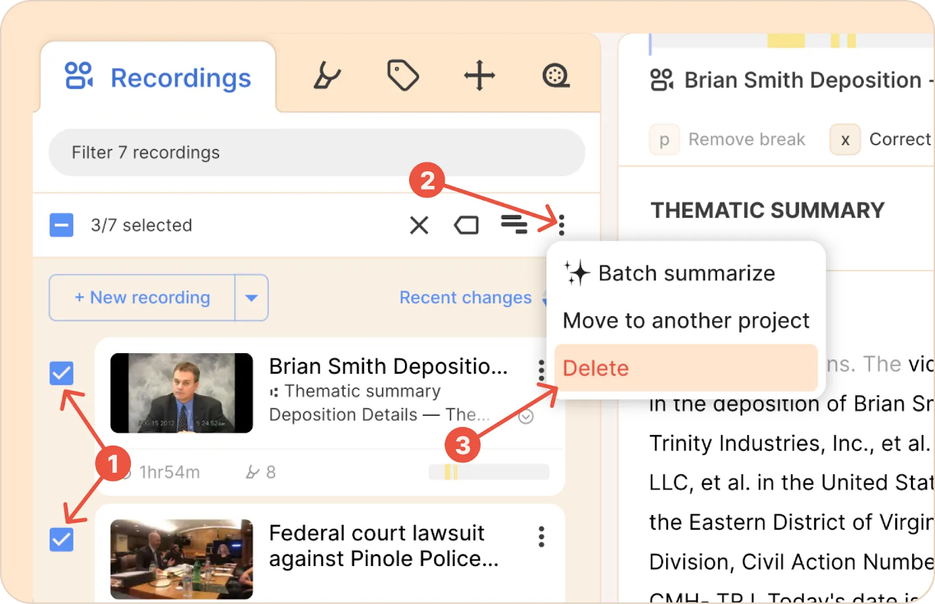The image size is (935, 604).
Task: Open the Brian Smith Depositio... recording title
Action: coord(389,366)
